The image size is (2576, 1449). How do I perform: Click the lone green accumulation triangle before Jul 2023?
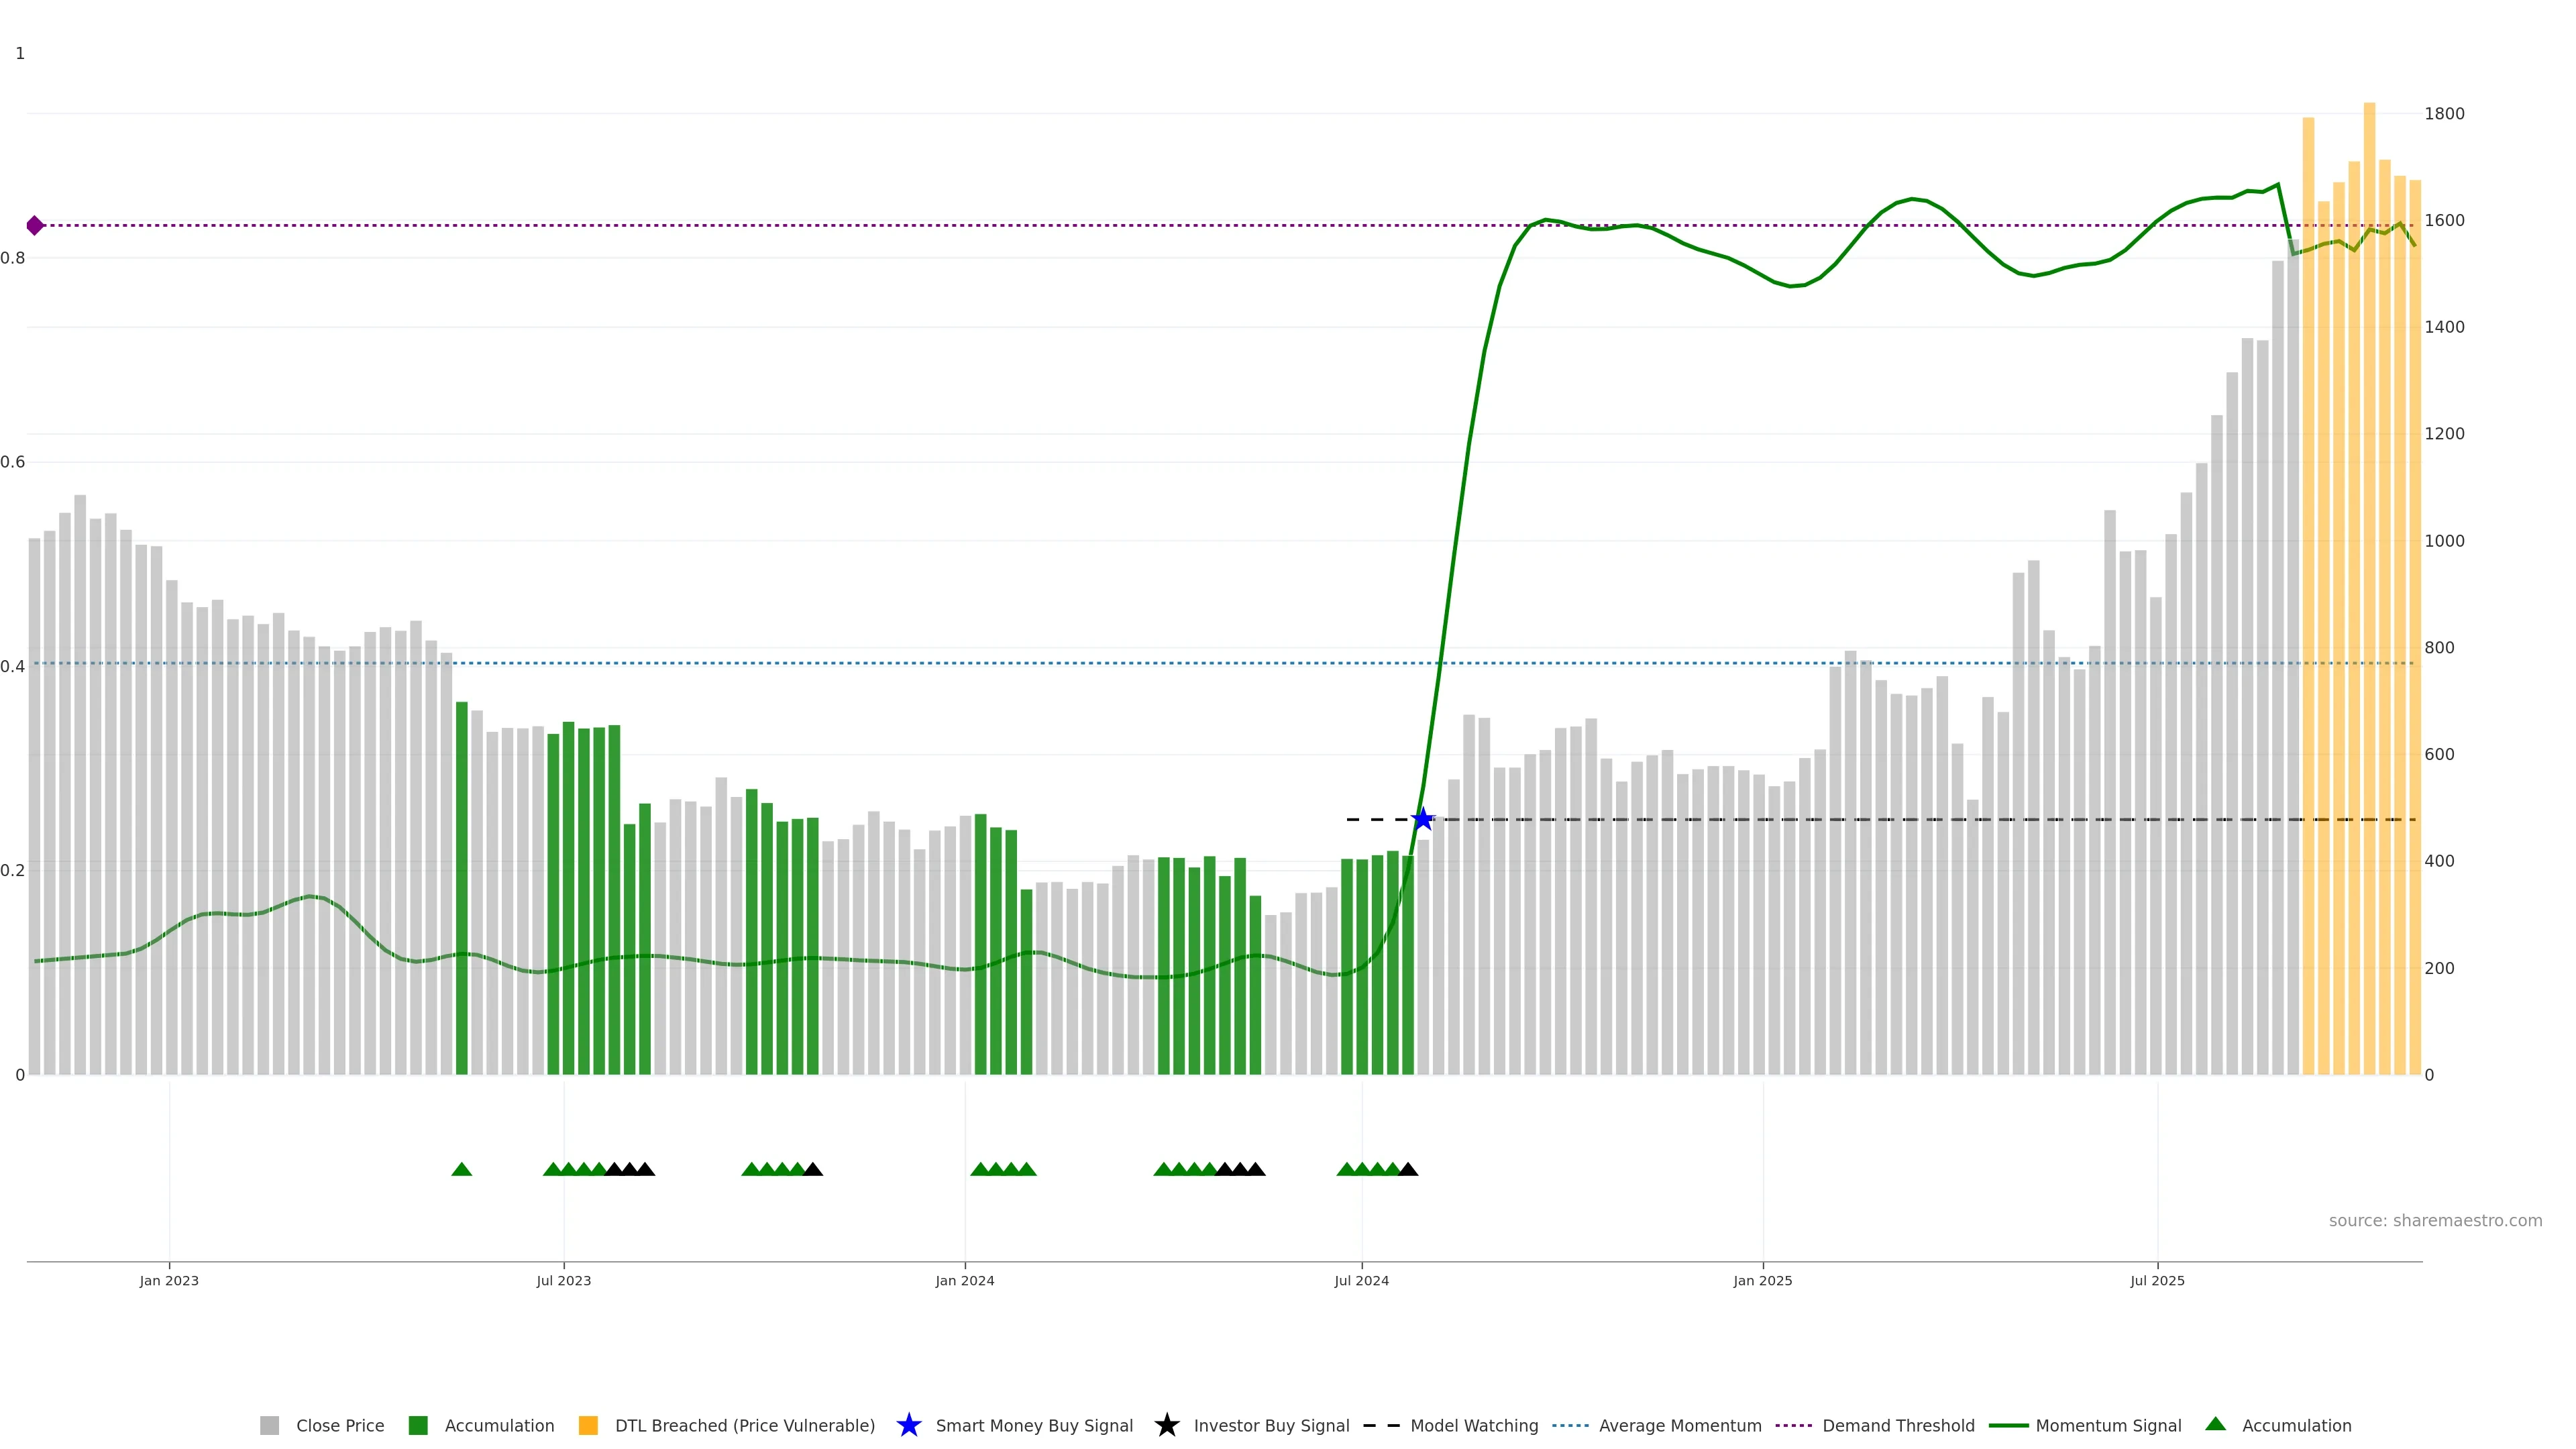click(461, 1169)
